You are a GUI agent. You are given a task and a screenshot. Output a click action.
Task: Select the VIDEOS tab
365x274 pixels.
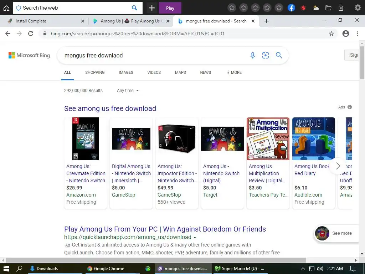[154, 72]
